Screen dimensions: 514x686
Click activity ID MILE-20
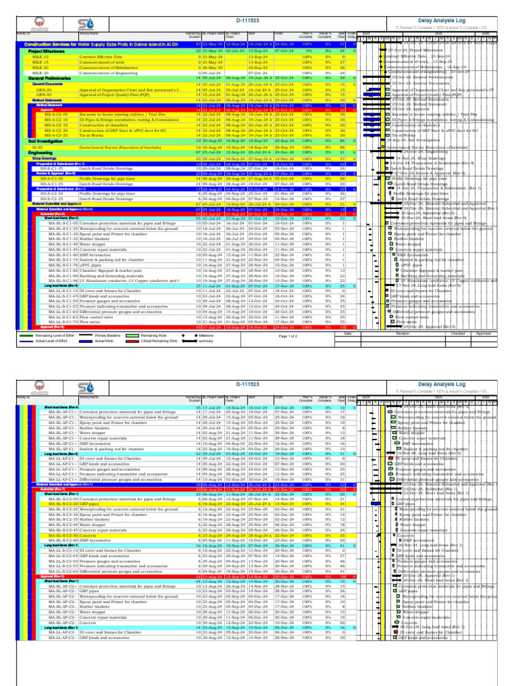click(40, 68)
